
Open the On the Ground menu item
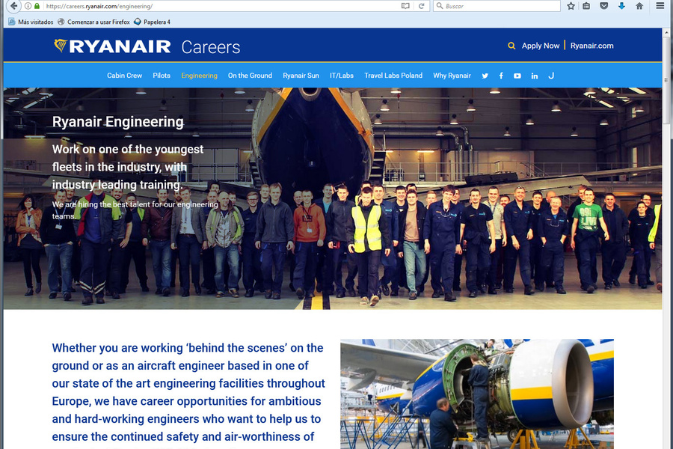pos(250,76)
